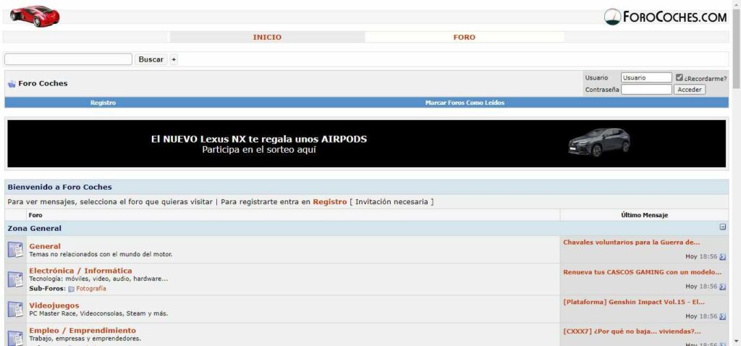Open the Fotografía sub-forum link
Screen dimensions: 741x346
tap(91, 288)
